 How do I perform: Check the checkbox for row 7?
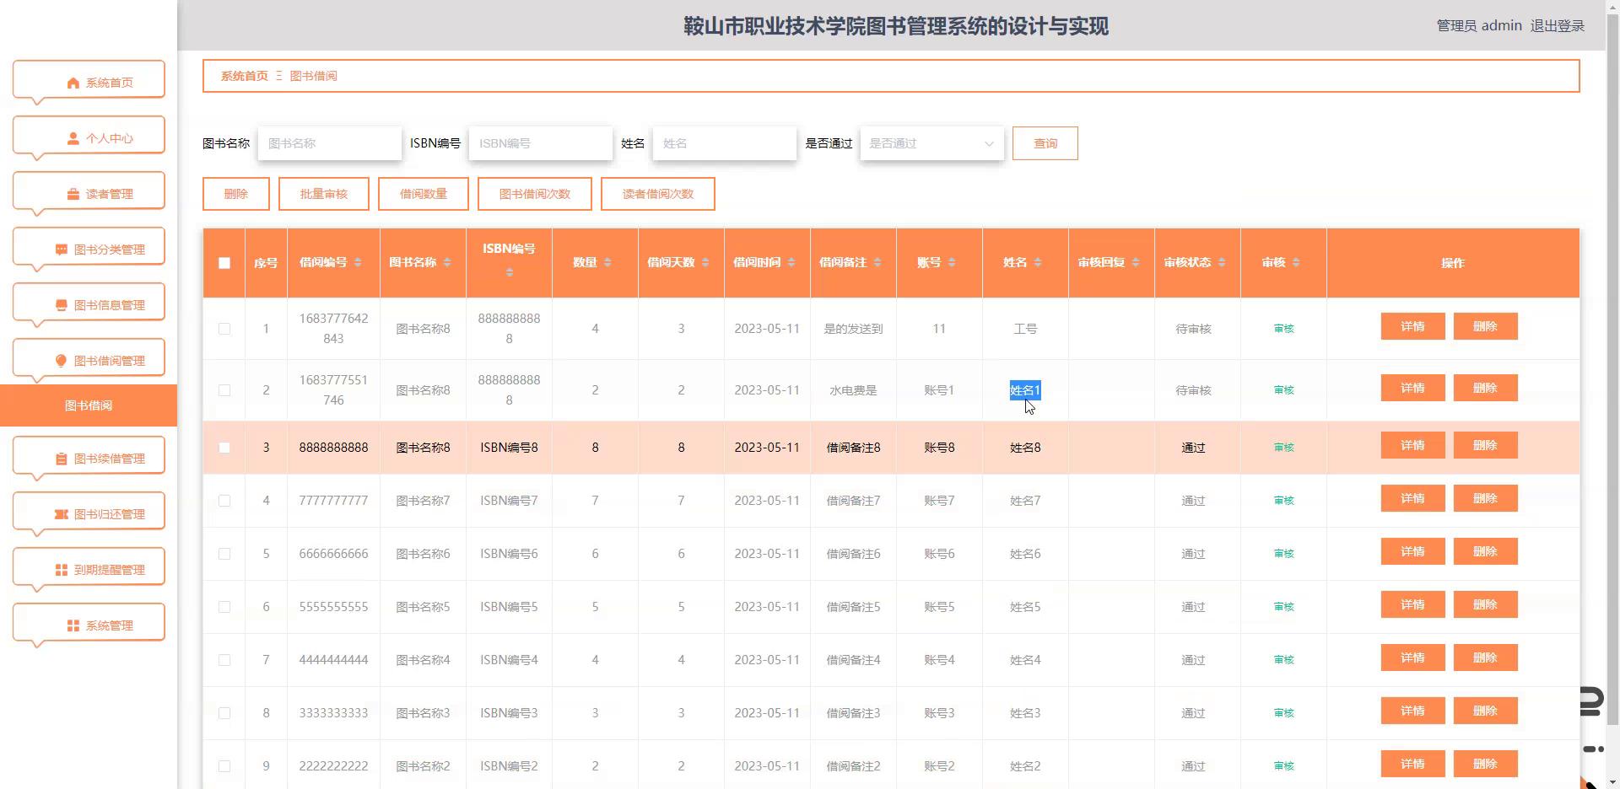coord(224,660)
